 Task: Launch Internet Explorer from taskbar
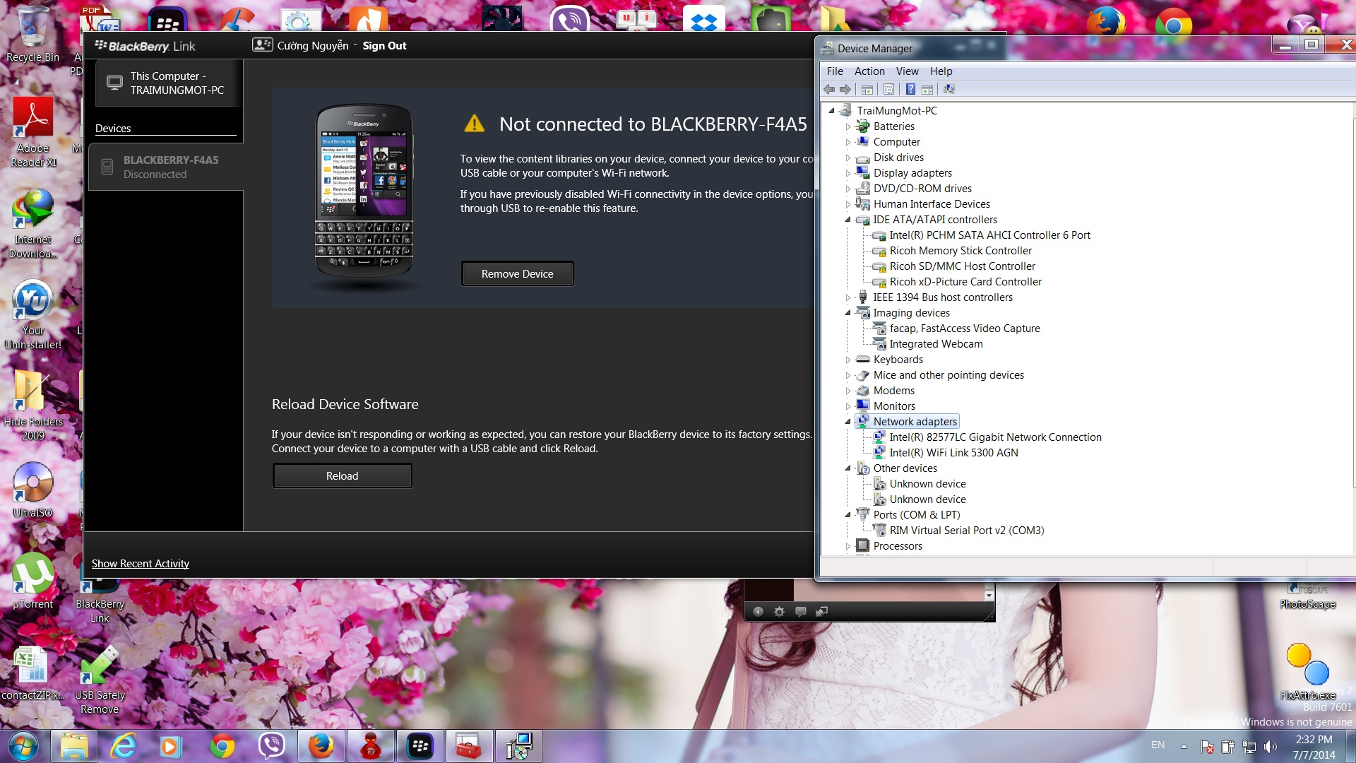click(123, 747)
